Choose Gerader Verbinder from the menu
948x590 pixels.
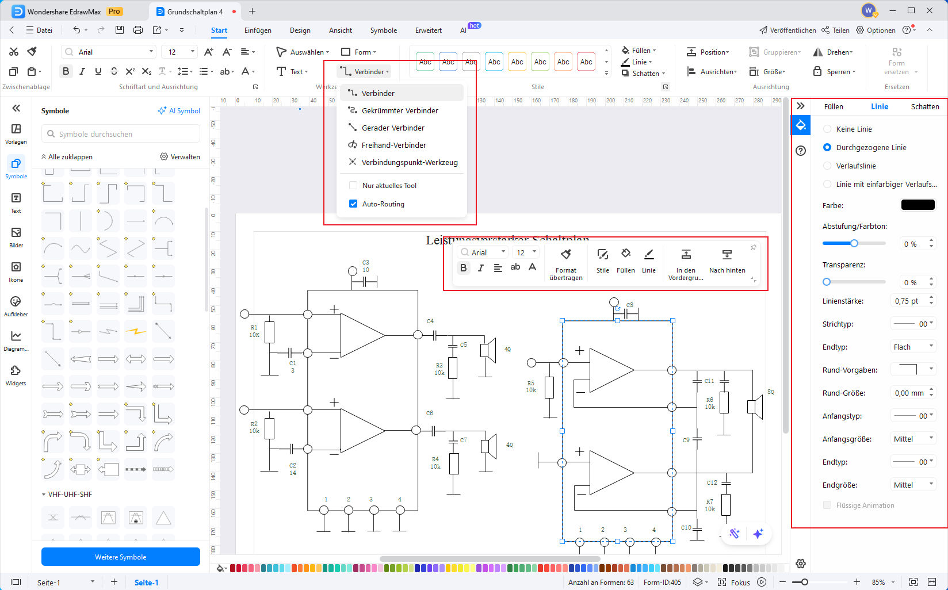tap(402, 128)
